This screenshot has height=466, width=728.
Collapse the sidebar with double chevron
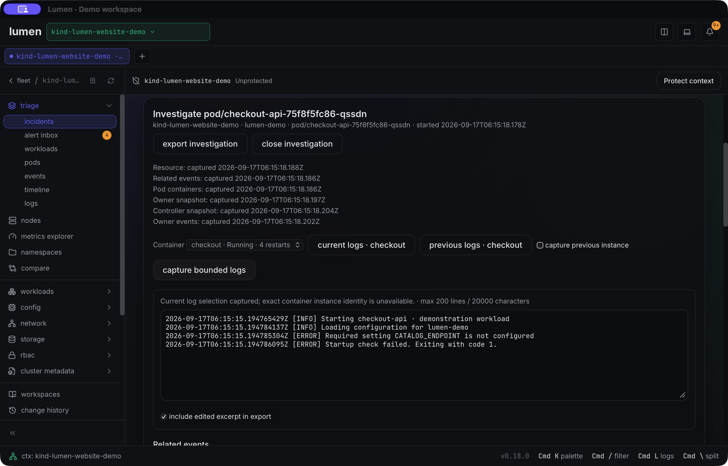click(13, 433)
